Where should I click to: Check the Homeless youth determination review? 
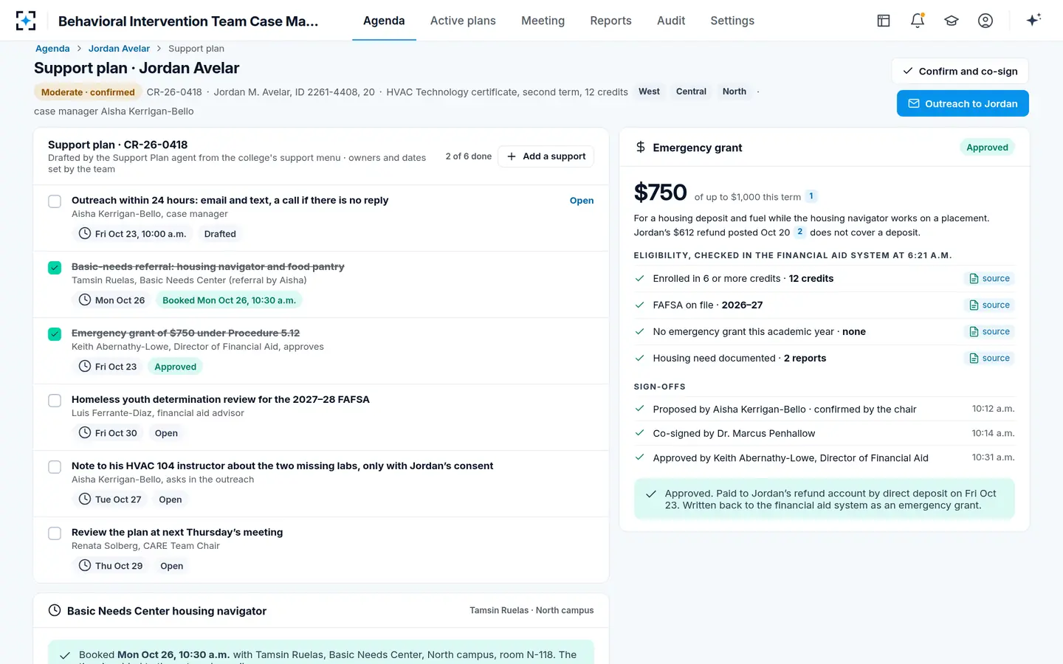(55, 401)
